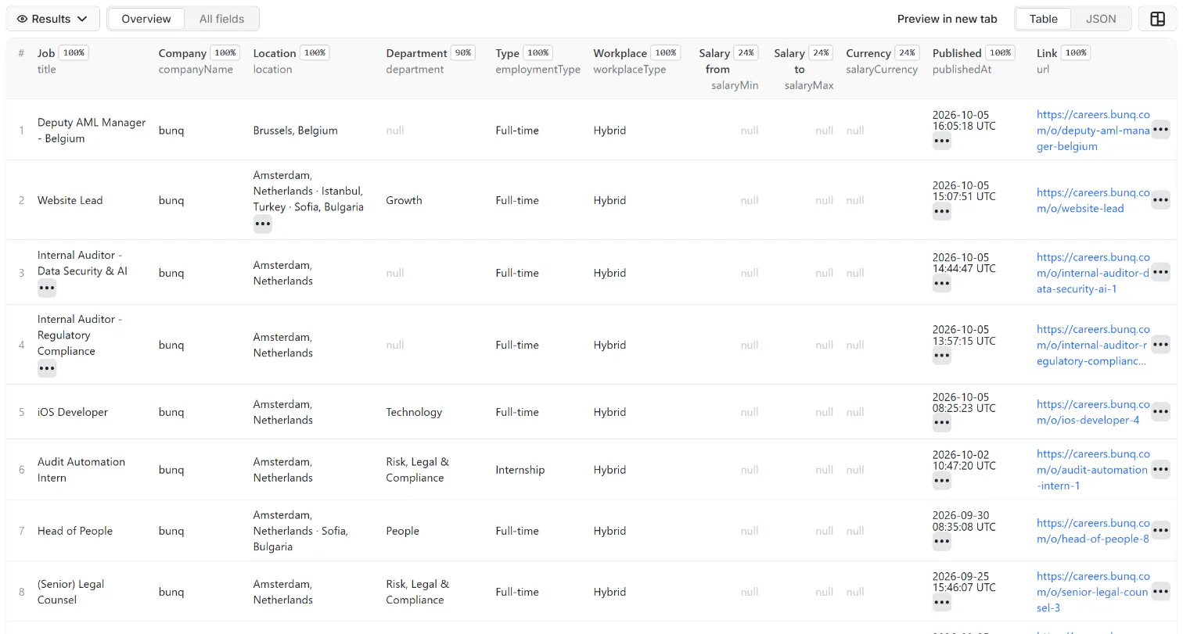Click Preview in new tab
Screen dimensions: 1183x634
[947, 19]
